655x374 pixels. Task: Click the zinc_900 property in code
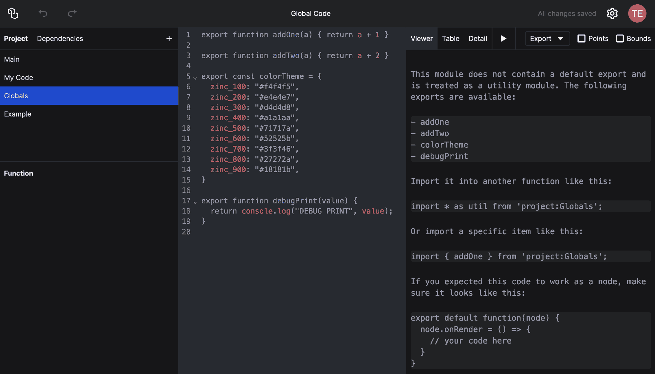(228, 169)
